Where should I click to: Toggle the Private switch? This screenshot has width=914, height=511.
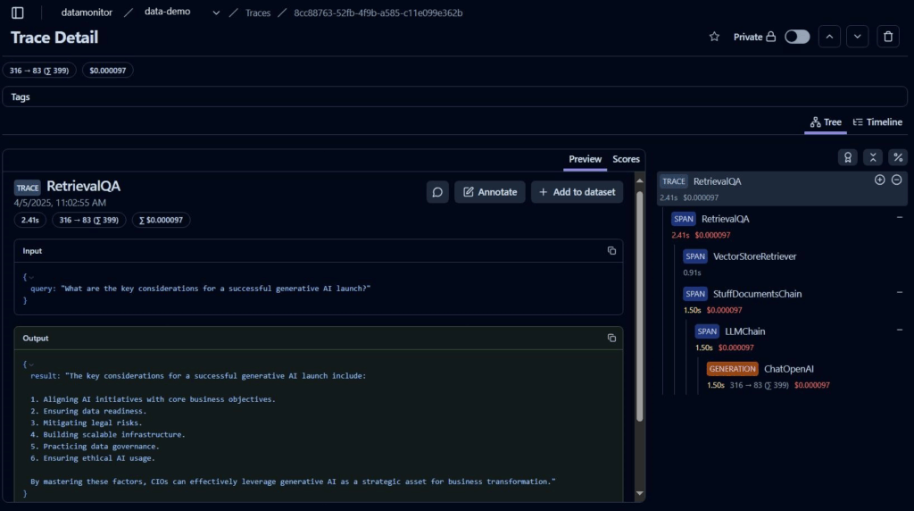(797, 37)
